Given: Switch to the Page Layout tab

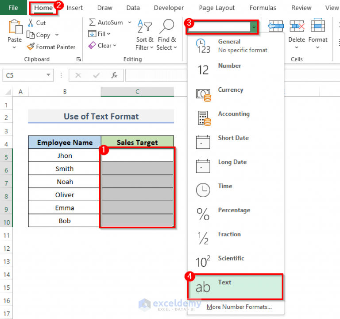Looking at the screenshot, I should coord(217,8).
